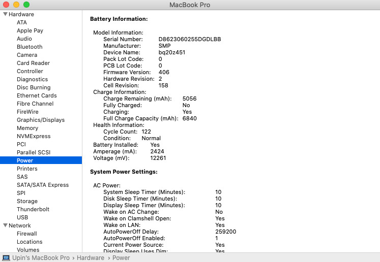
Task: Show Storage information
Action: [x=27, y=201]
